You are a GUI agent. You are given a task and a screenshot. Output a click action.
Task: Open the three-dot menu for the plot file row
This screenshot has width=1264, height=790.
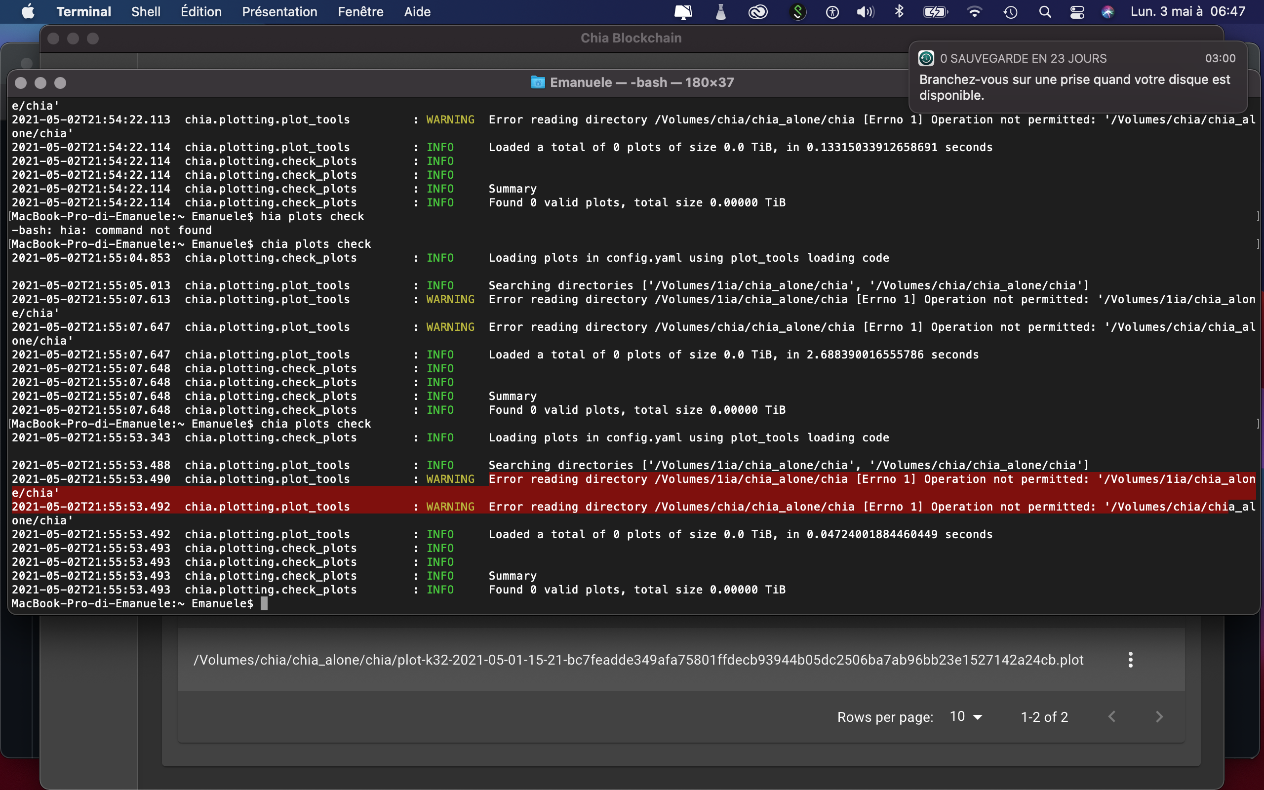click(x=1130, y=660)
